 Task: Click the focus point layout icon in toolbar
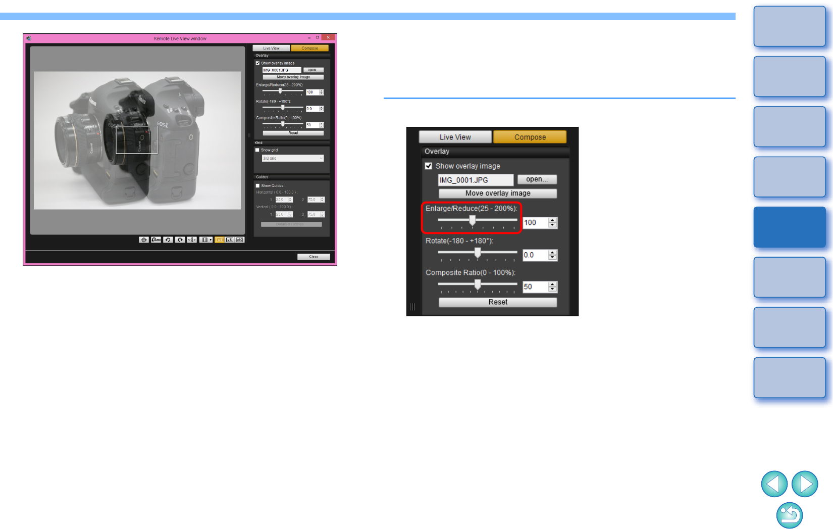[192, 240]
